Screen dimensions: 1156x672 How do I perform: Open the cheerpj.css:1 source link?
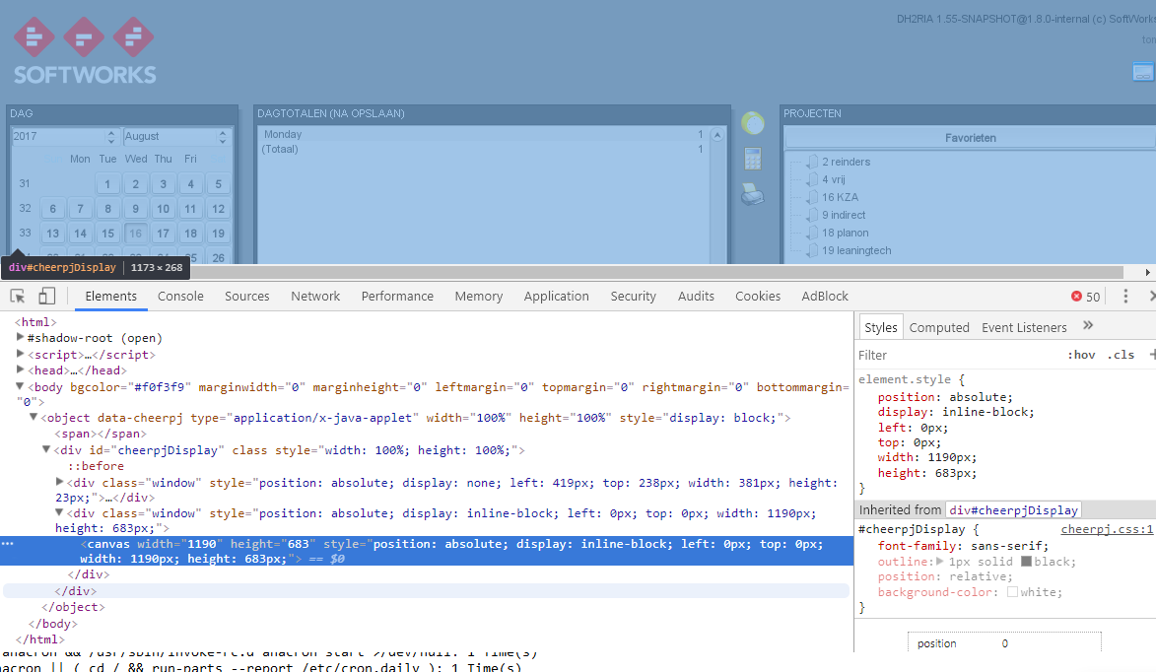[x=1107, y=529]
